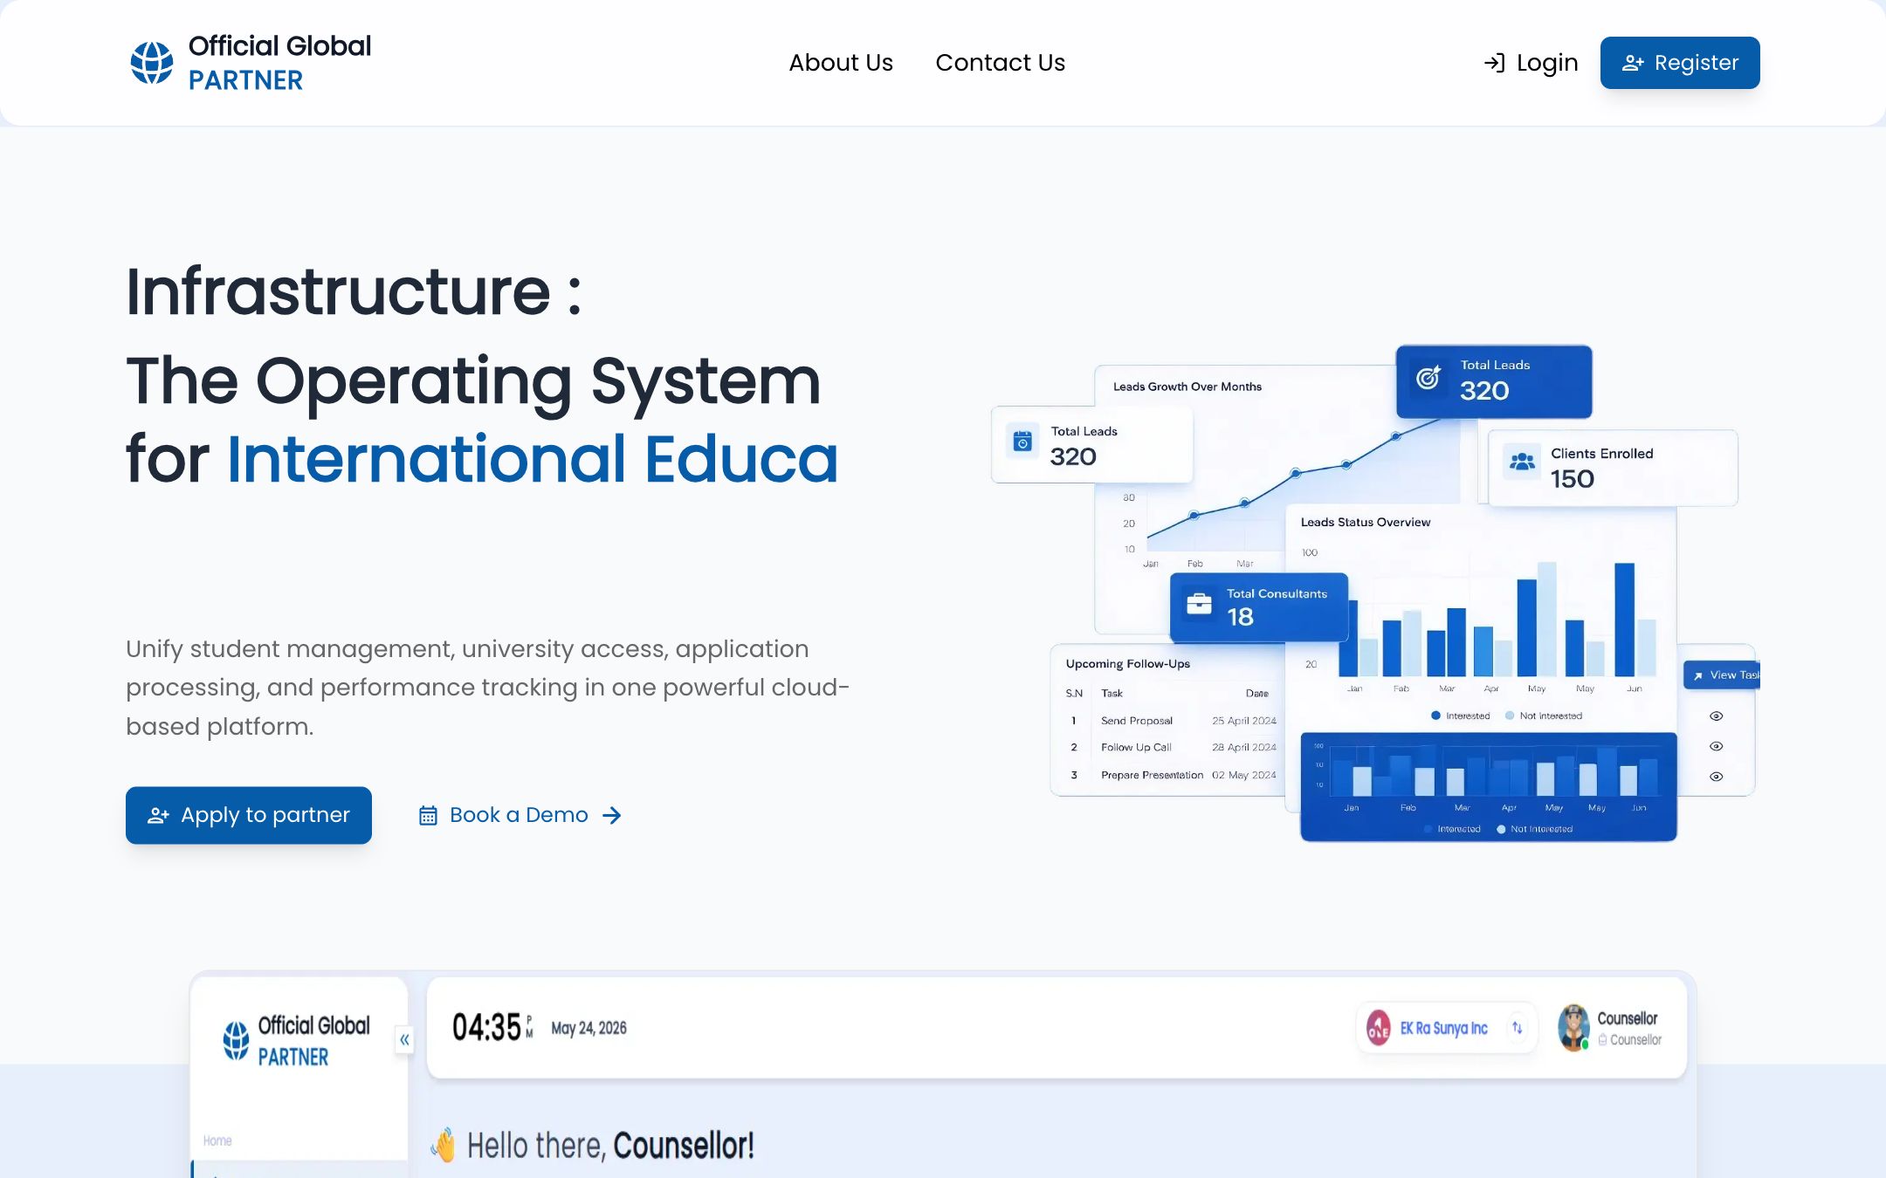Click the Register button
The height and width of the screenshot is (1178, 1886).
click(1680, 63)
